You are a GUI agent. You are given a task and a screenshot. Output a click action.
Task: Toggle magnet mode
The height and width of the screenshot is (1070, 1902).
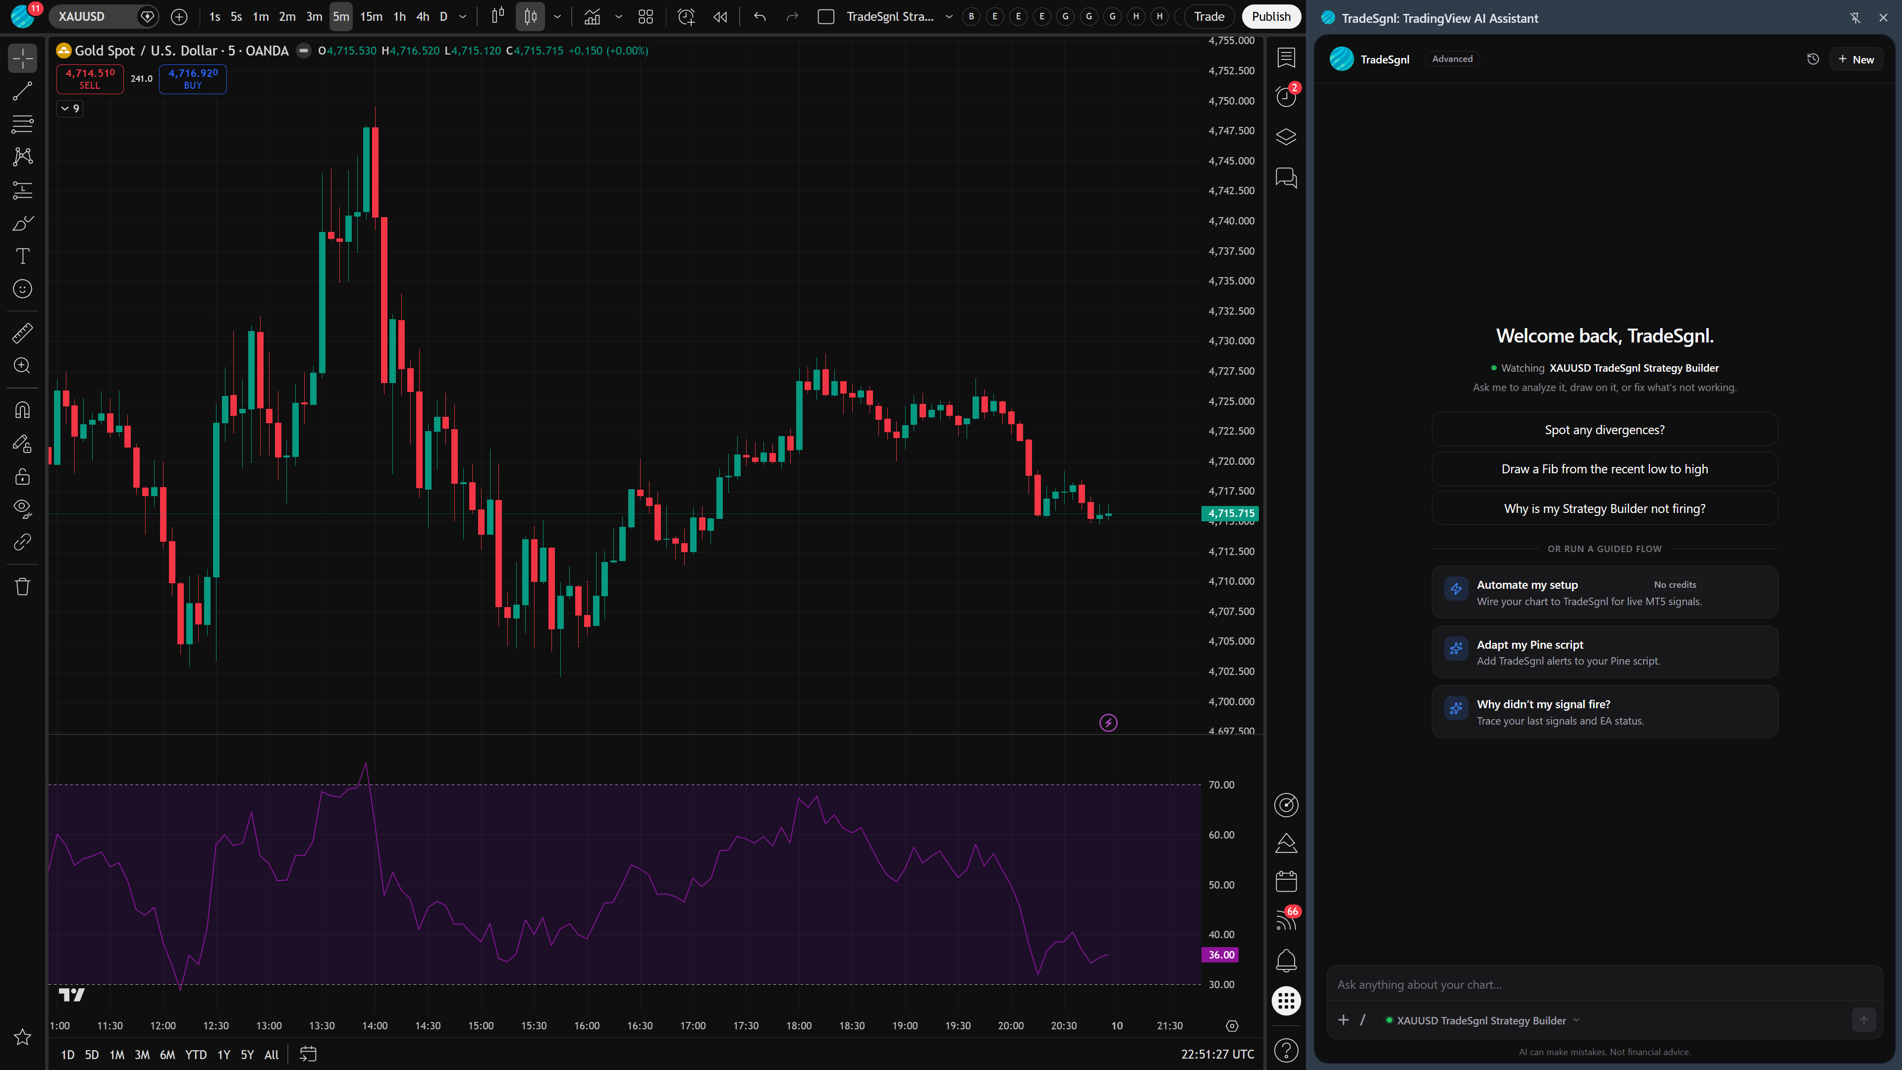pyautogui.click(x=22, y=410)
